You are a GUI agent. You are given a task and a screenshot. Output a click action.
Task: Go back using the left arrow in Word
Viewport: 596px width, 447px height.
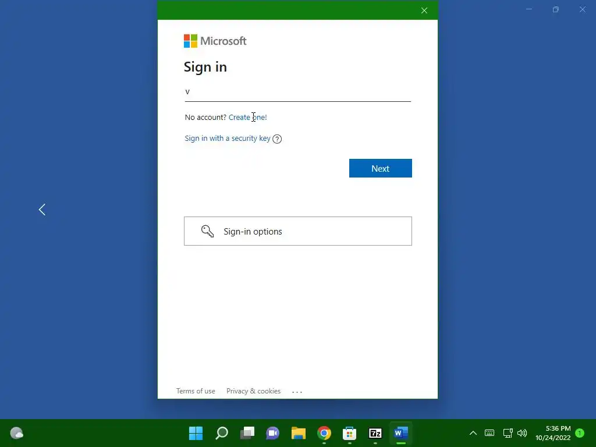point(42,210)
